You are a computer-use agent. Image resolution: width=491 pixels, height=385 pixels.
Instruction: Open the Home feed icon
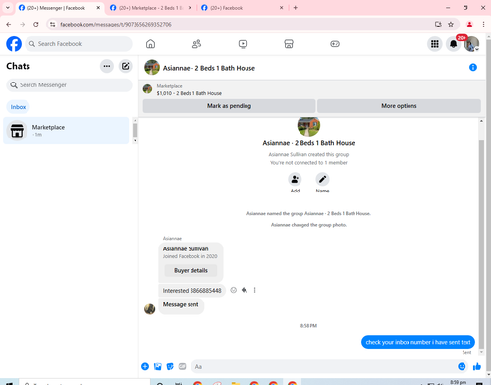150,44
